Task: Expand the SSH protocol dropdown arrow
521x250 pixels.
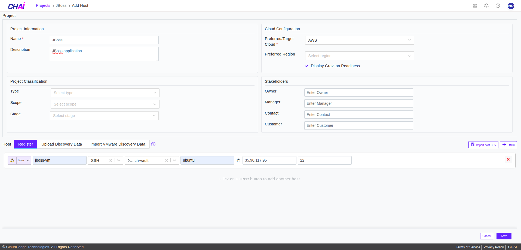Action: pyautogui.click(x=119, y=161)
